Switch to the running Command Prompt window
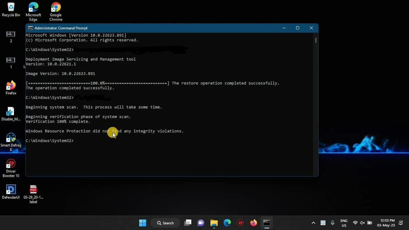This screenshot has width=409, height=230. tap(266, 223)
